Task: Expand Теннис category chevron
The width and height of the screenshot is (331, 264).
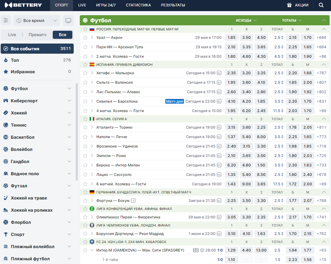Action: click(x=69, y=125)
